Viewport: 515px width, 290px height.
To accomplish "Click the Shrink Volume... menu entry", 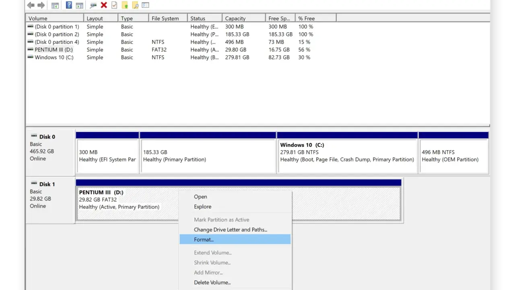I will click(235, 263).
